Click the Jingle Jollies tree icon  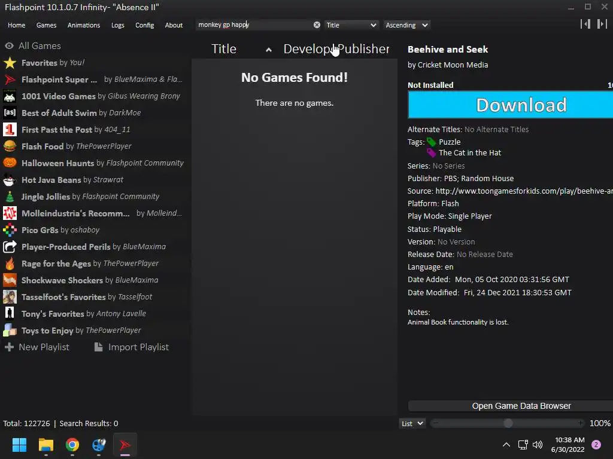tap(10, 196)
